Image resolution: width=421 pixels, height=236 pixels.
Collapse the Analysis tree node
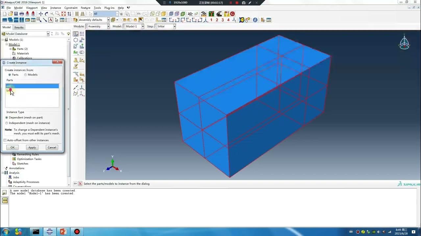(x=3, y=173)
